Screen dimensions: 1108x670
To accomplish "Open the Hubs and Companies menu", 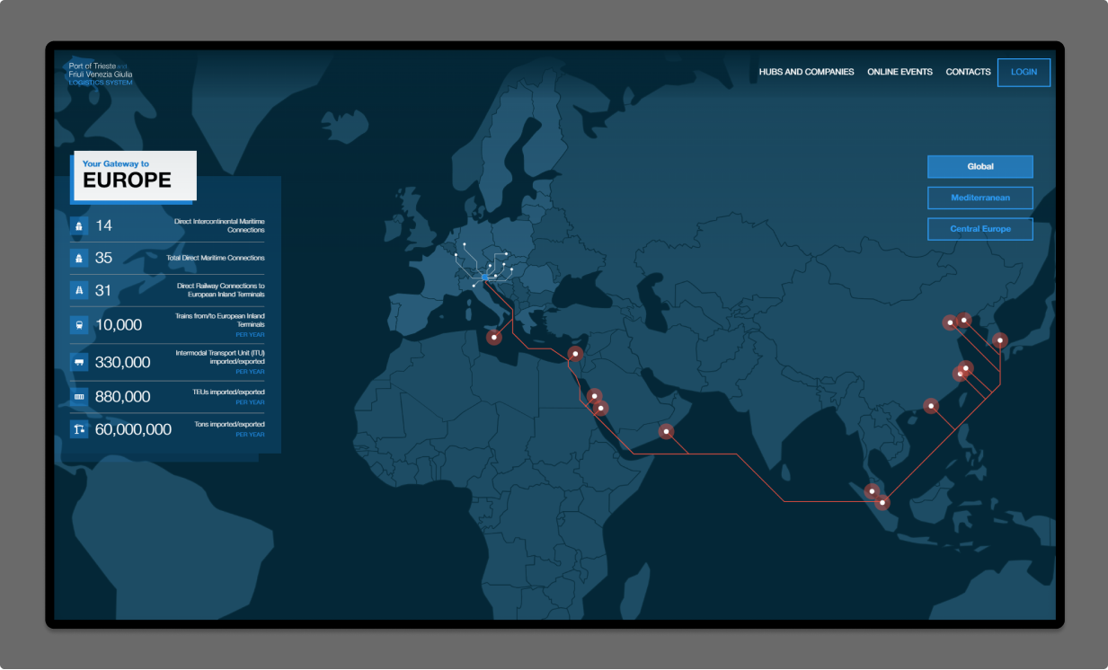I will tap(806, 72).
